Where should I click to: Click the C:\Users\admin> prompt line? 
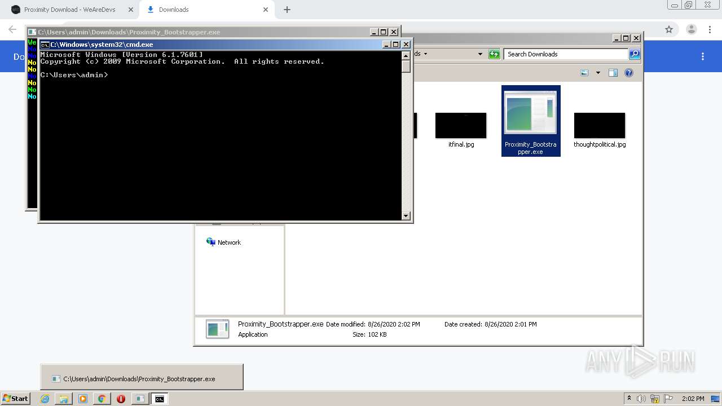(x=74, y=75)
